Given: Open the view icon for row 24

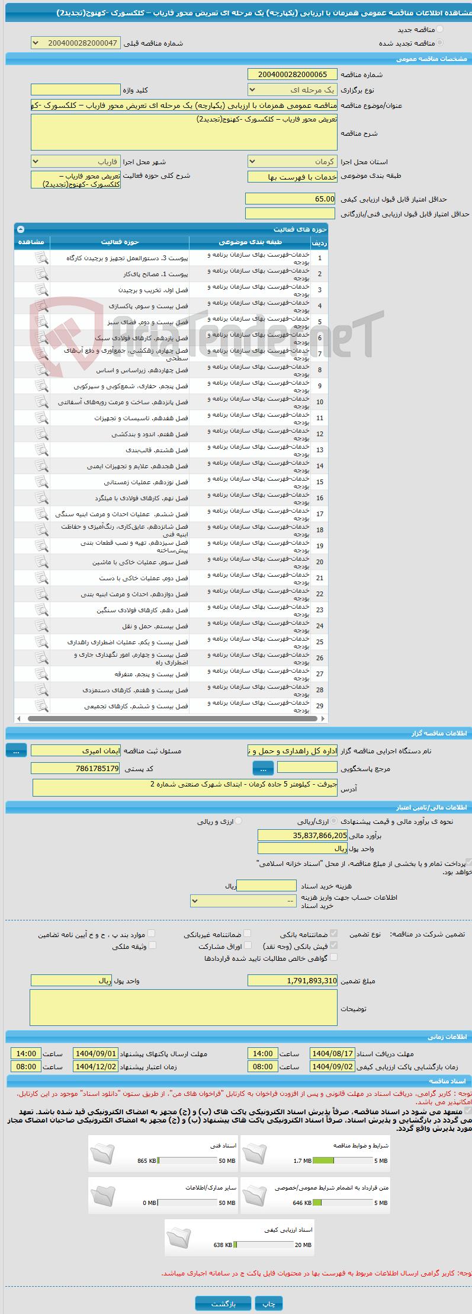Looking at the screenshot, I should (x=41, y=626).
